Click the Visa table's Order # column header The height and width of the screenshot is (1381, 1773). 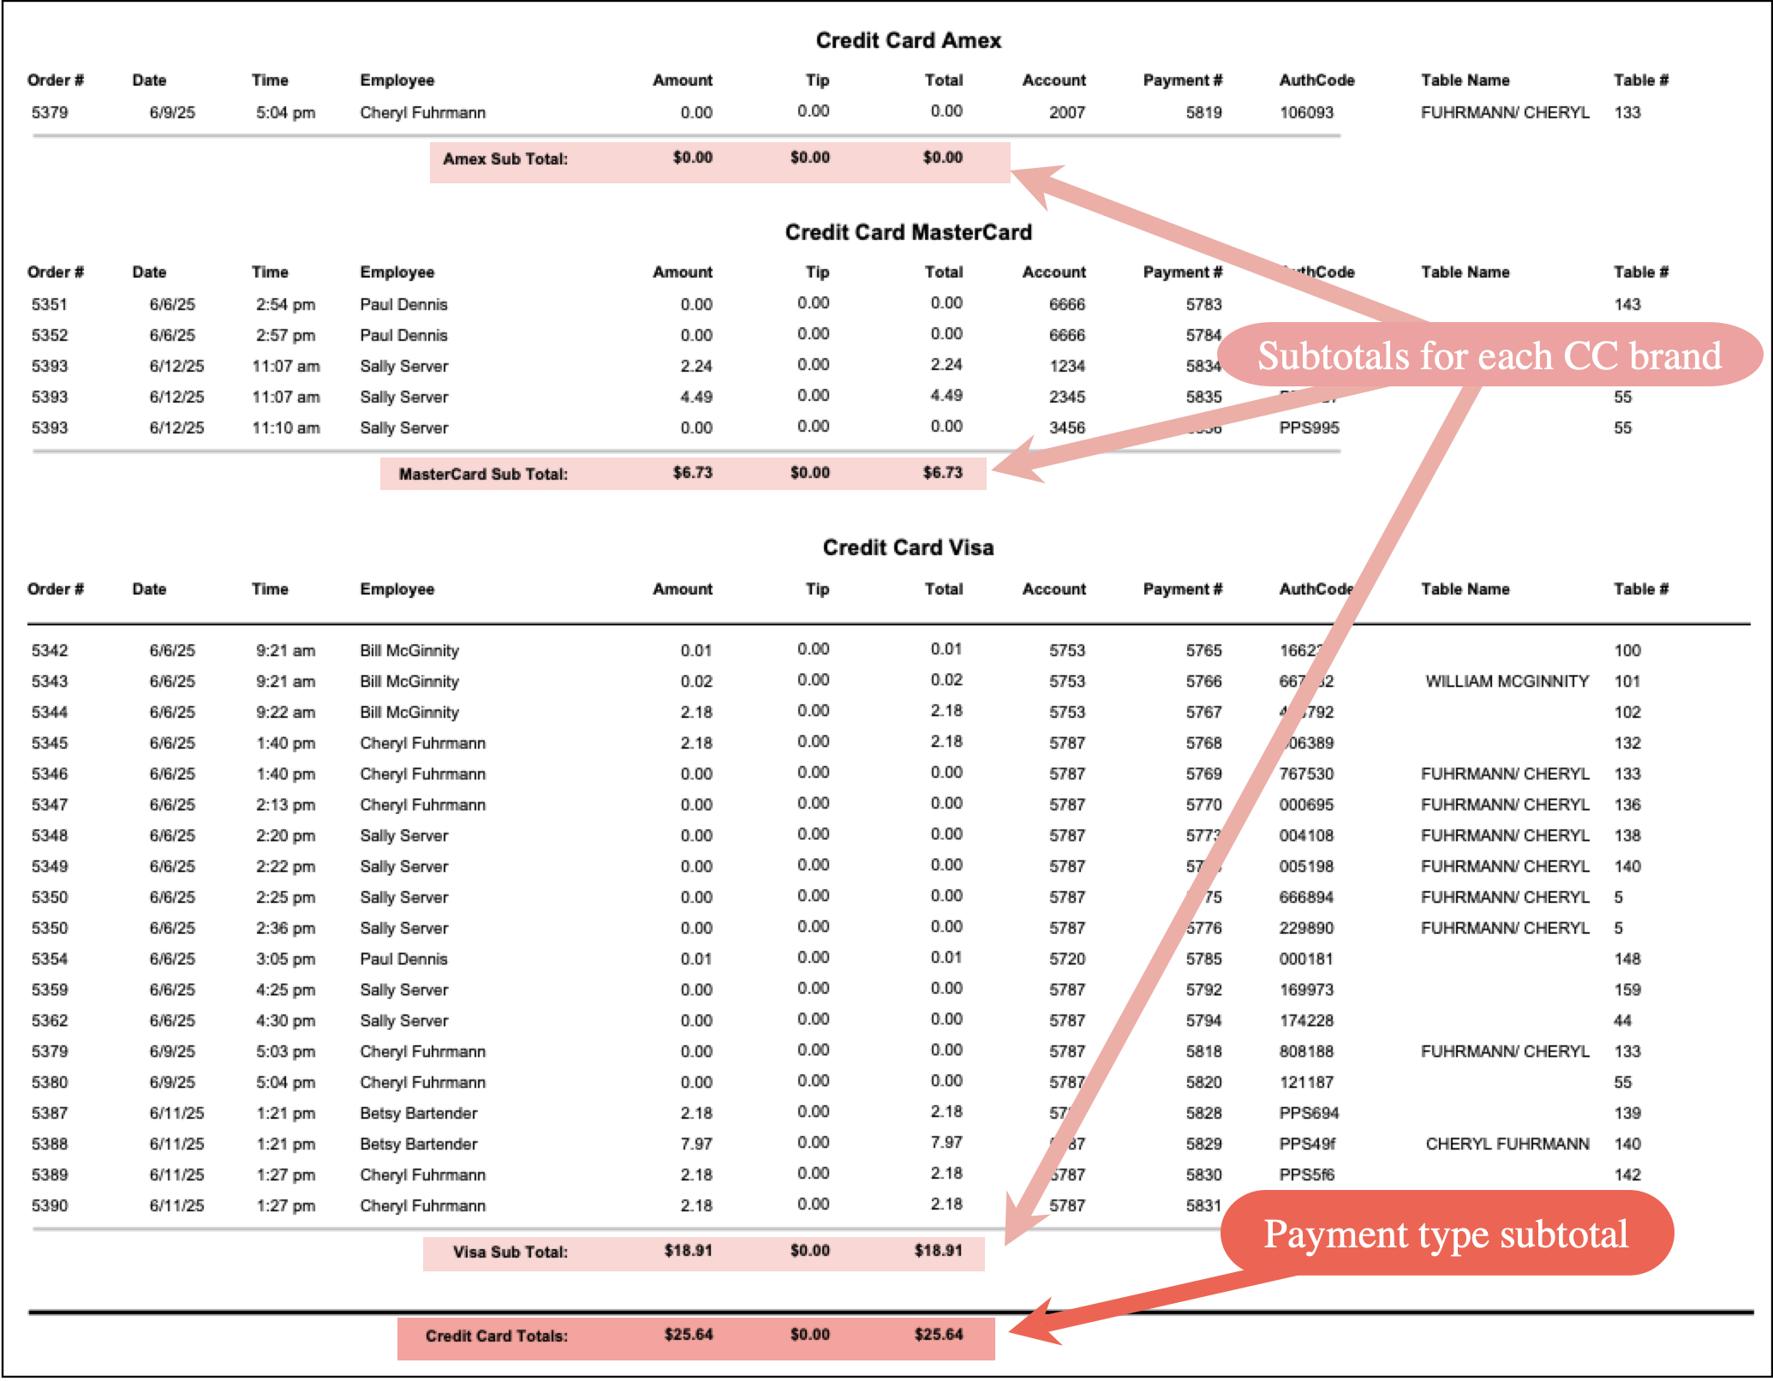(56, 589)
